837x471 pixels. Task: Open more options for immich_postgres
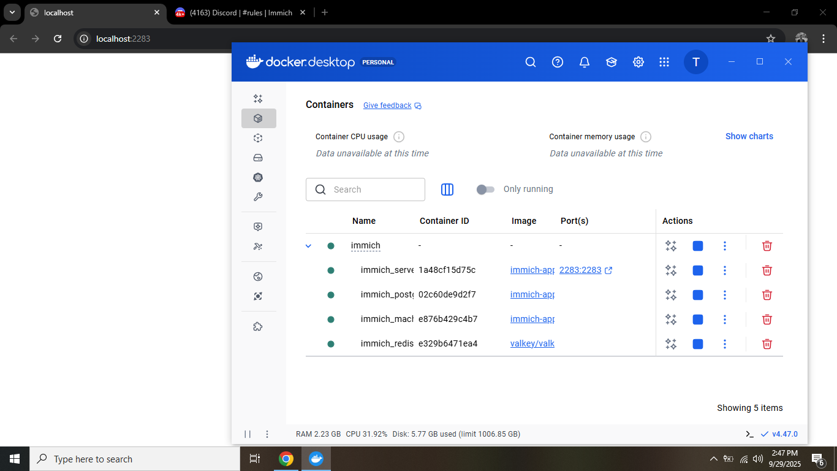(725, 295)
